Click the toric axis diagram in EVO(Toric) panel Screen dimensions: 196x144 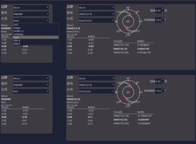click(x=128, y=92)
